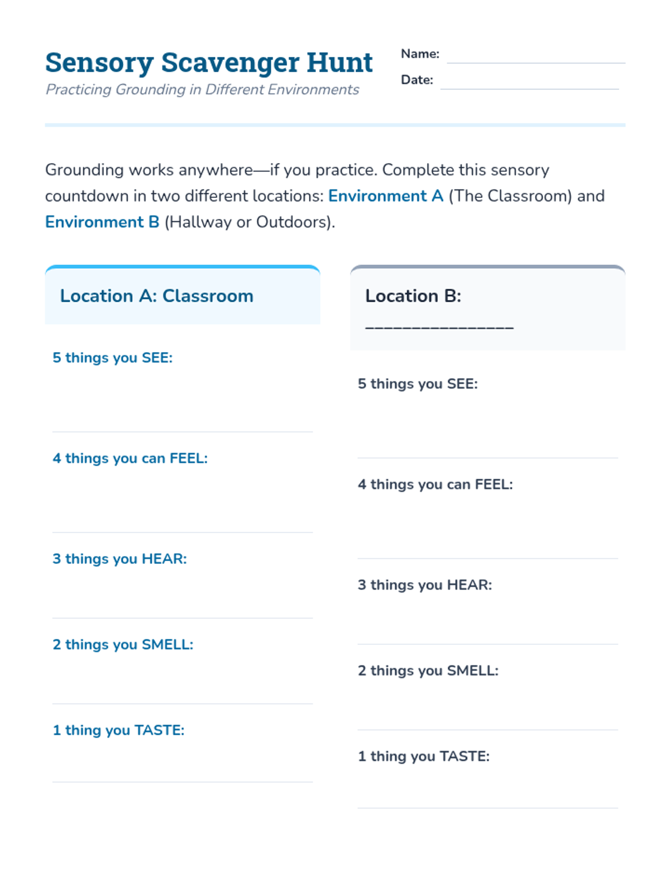
Task: Click Location B's 4 things you can FEEL label
Action: (x=435, y=485)
